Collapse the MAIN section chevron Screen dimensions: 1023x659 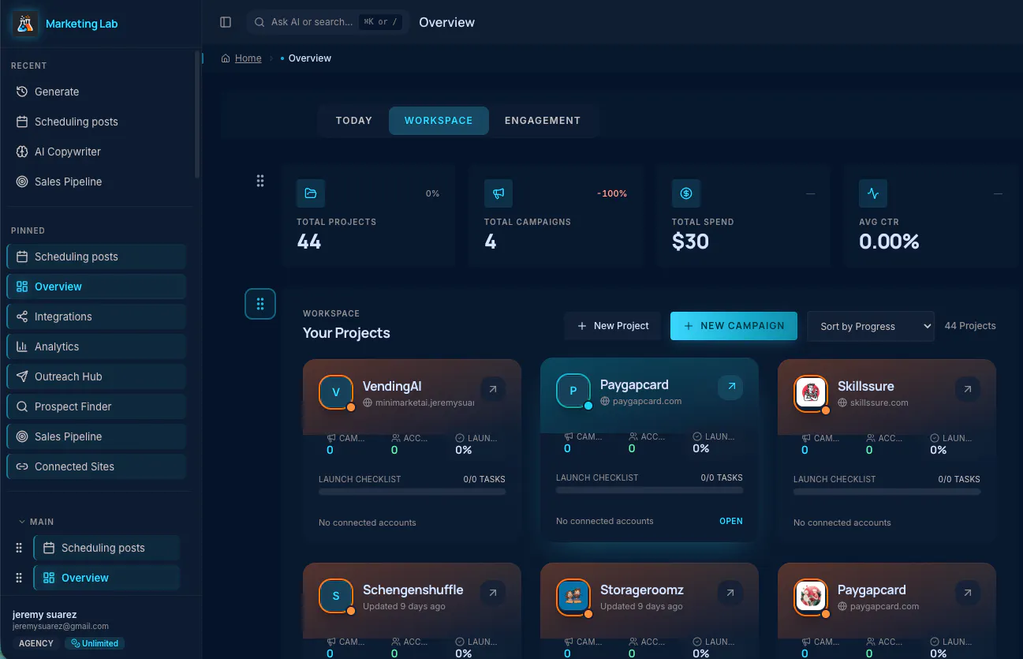tap(22, 522)
